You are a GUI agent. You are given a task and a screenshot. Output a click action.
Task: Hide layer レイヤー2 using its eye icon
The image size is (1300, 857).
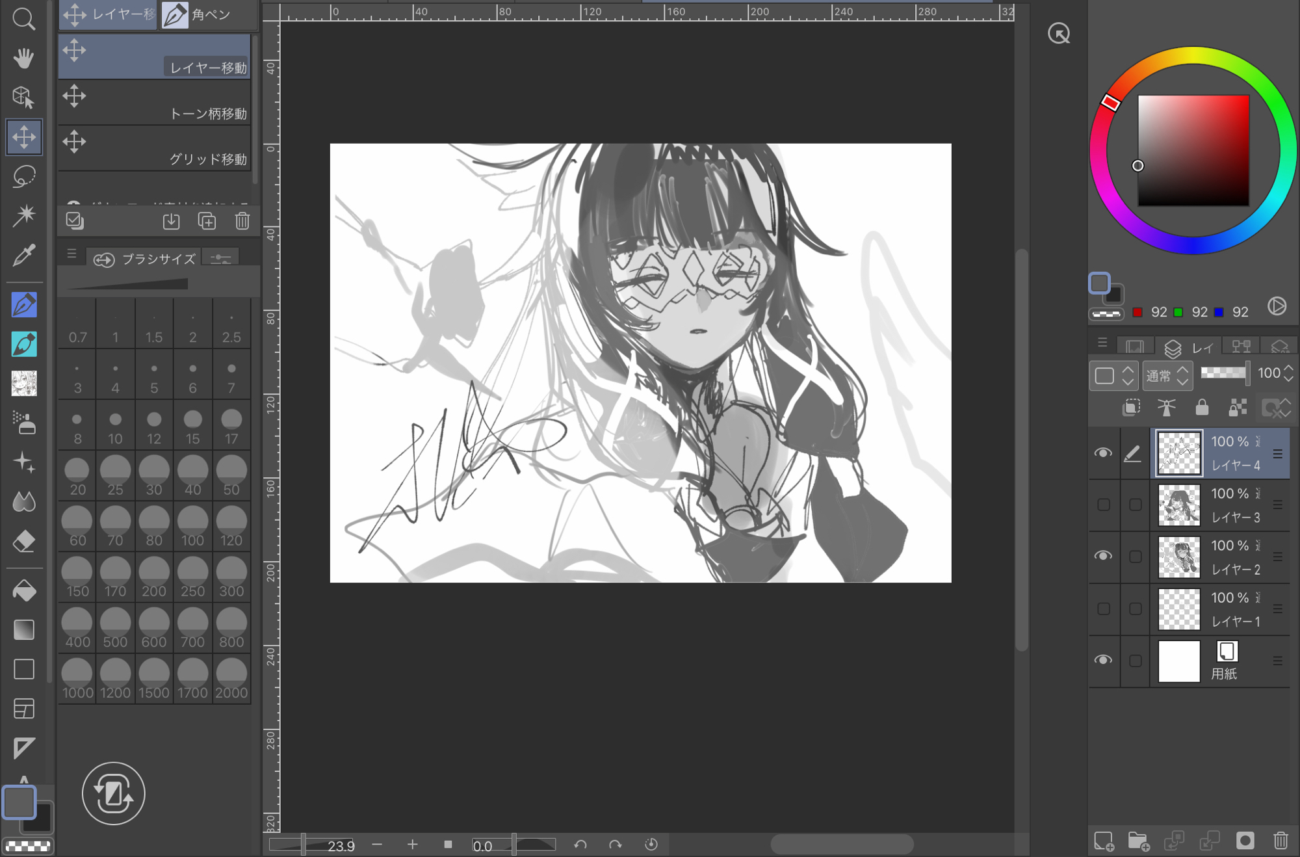point(1103,556)
